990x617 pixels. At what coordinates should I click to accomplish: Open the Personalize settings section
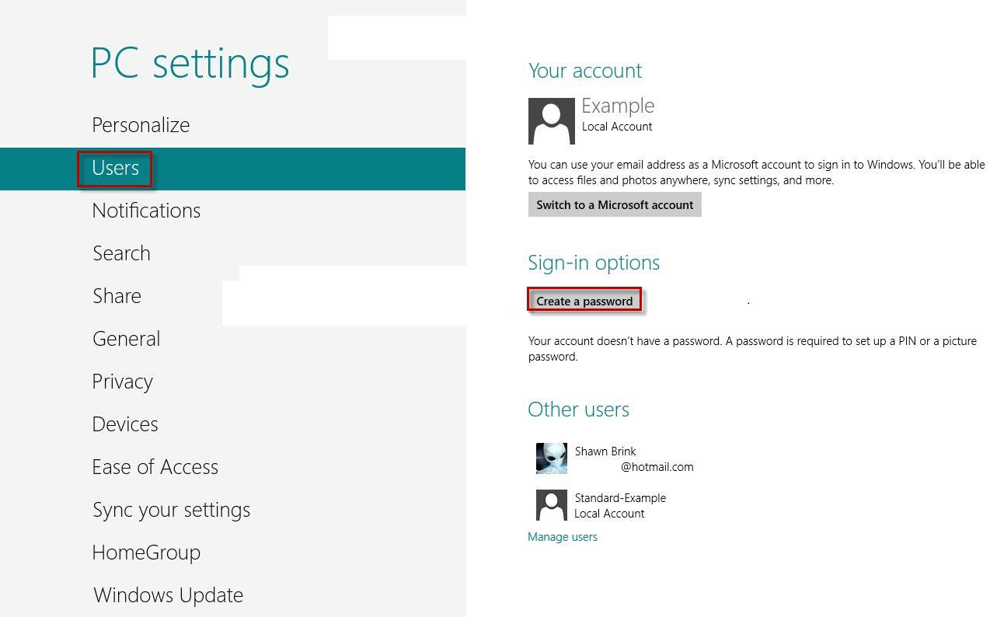(141, 125)
